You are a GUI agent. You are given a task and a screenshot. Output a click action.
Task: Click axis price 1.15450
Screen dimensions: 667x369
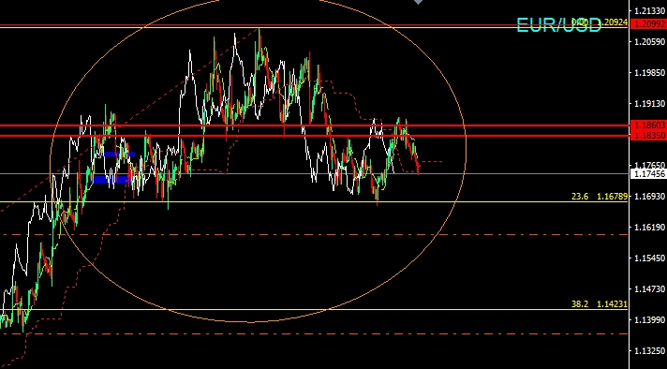pos(649,258)
